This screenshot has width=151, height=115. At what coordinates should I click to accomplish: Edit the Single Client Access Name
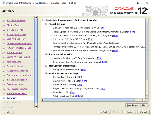(x=102, y=89)
